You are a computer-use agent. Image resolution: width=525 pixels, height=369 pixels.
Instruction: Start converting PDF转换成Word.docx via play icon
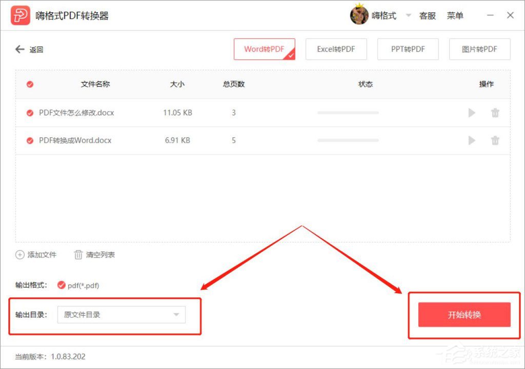(x=471, y=140)
